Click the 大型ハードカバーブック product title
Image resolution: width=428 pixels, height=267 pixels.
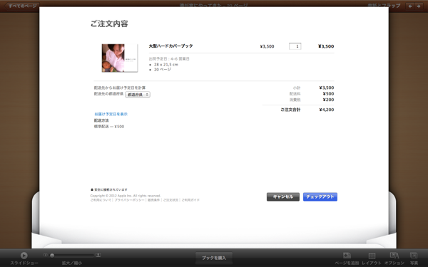click(171, 46)
